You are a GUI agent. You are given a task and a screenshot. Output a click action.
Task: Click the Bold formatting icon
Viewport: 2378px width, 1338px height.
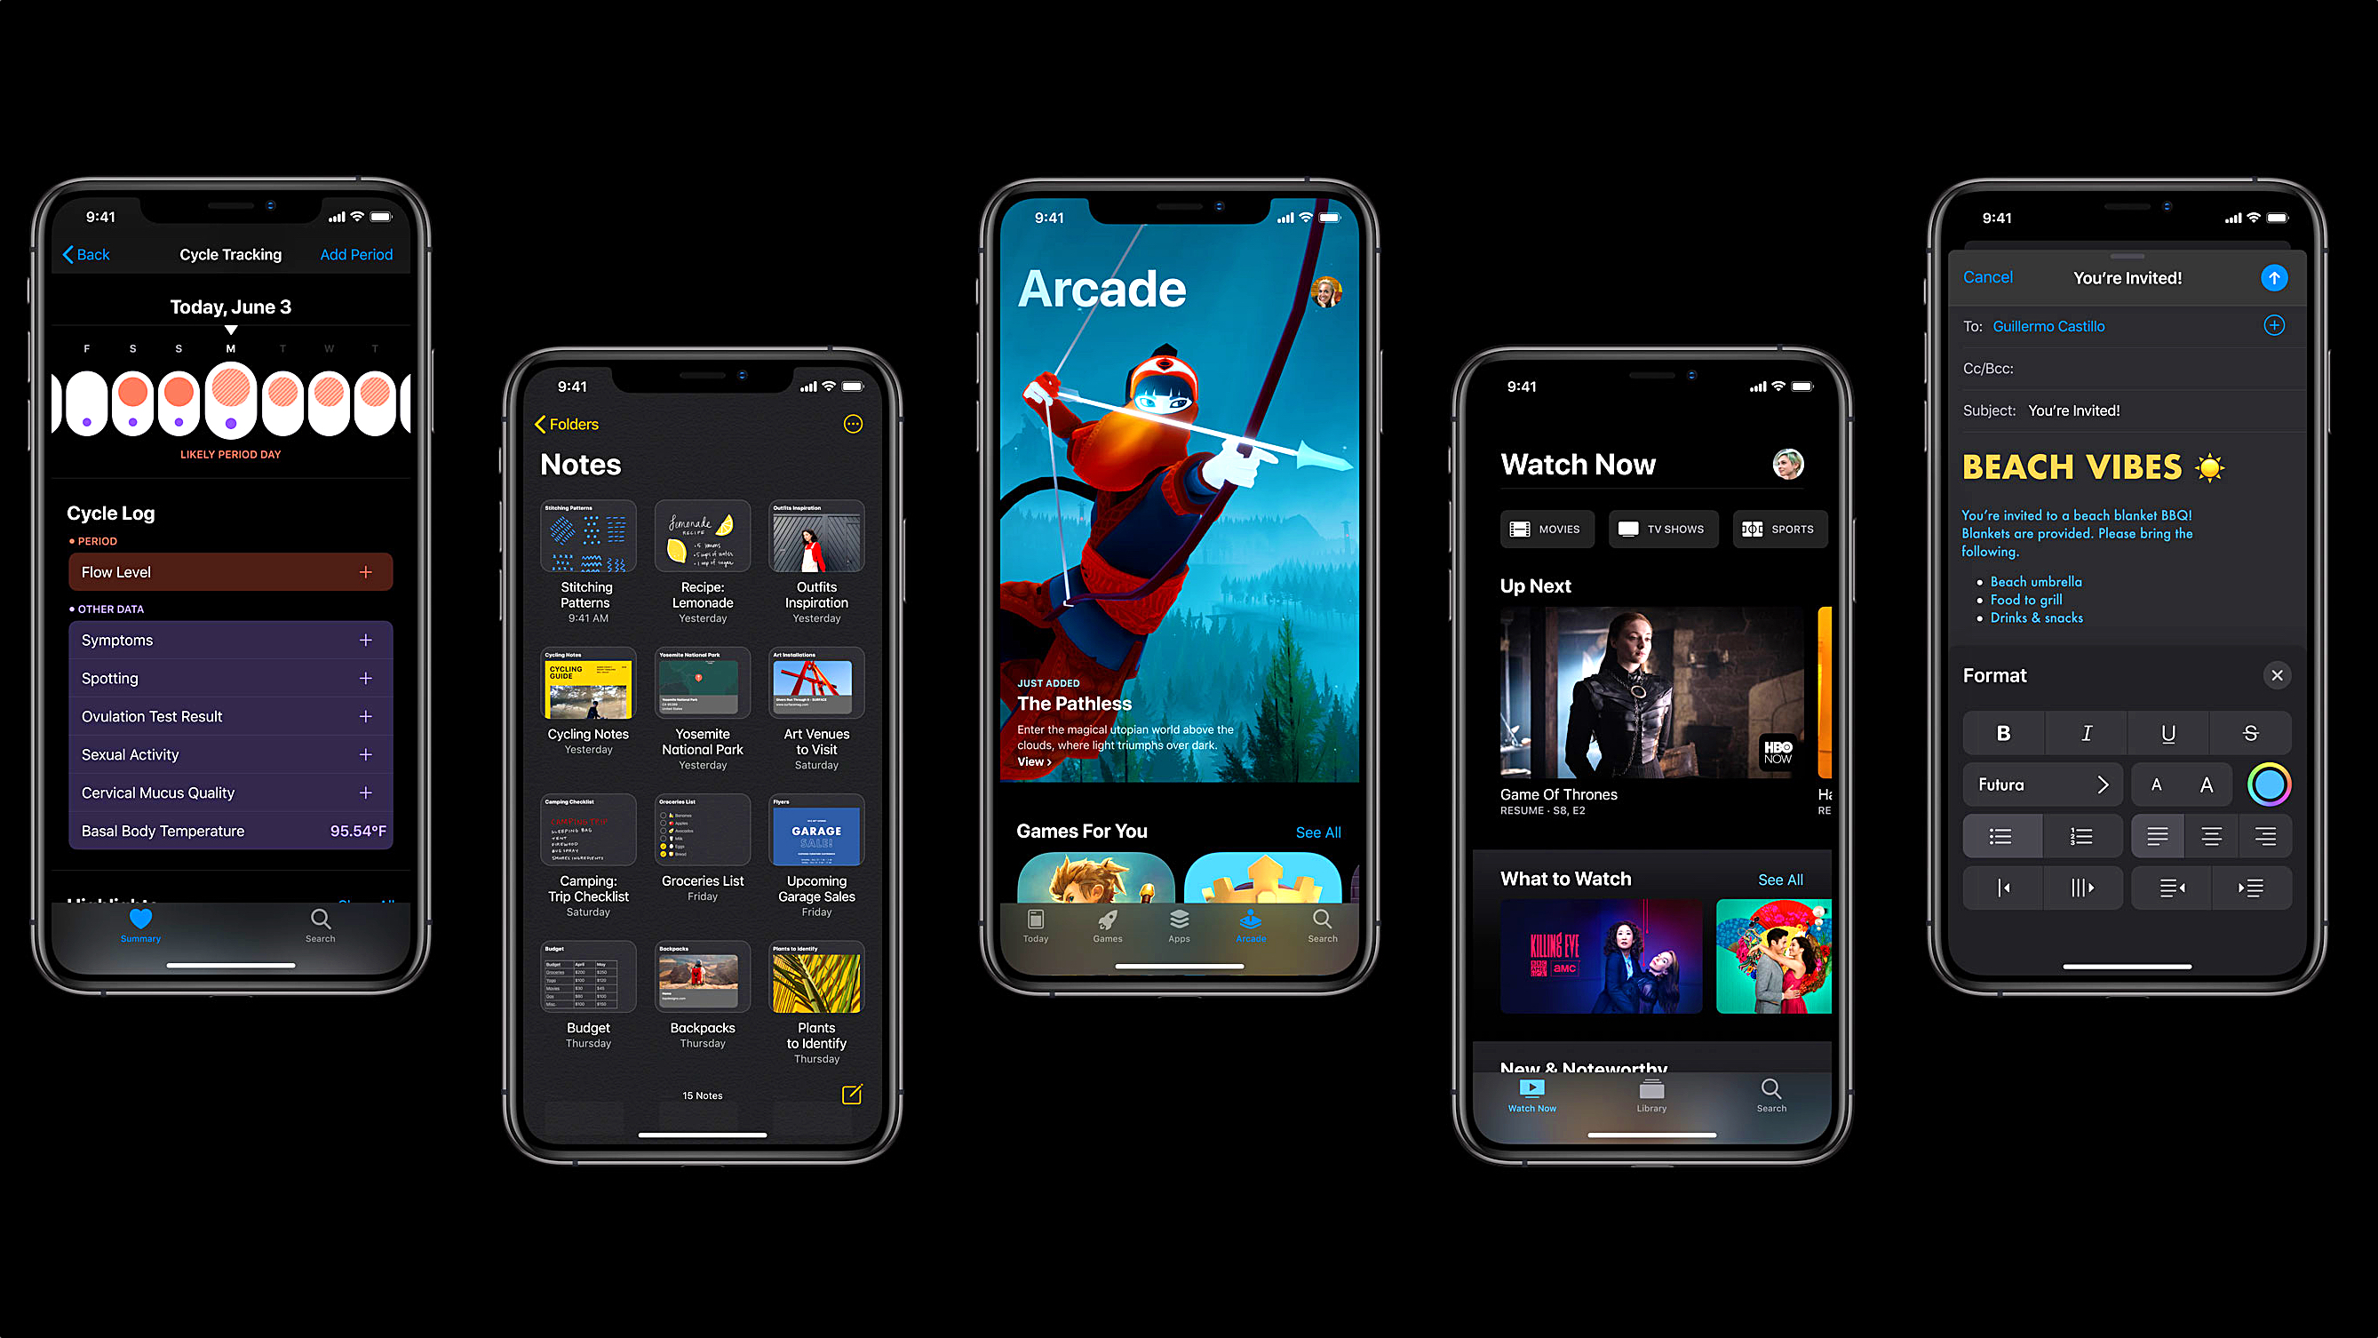tap(2000, 732)
